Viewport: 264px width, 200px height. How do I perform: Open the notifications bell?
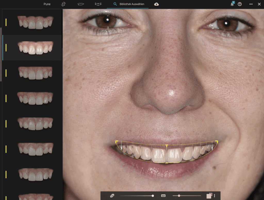[x=232, y=4]
